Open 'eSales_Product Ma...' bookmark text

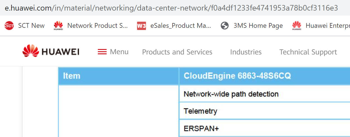tap(181, 26)
